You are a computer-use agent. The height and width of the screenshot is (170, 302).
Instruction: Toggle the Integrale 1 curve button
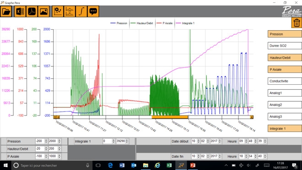pos(285,128)
